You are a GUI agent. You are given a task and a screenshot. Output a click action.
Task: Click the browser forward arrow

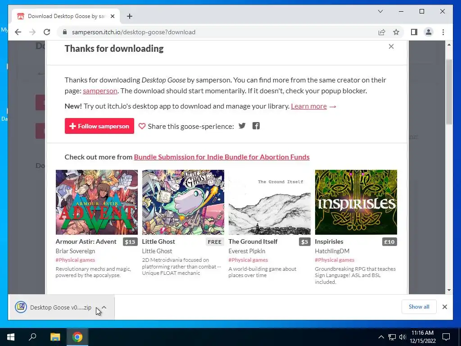32,32
